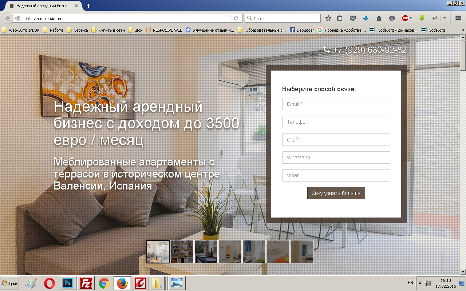
Task: Bookmark this page with the star icon
Action: coord(328,18)
